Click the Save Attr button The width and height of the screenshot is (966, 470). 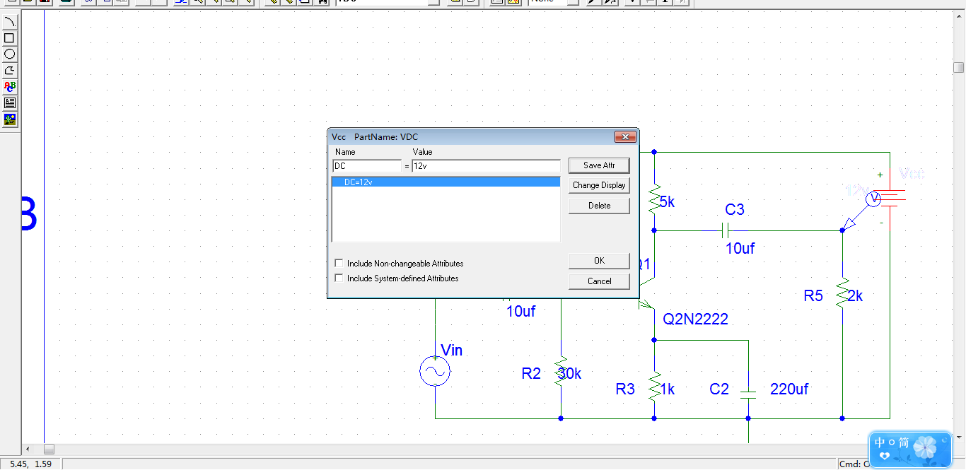[x=599, y=165]
